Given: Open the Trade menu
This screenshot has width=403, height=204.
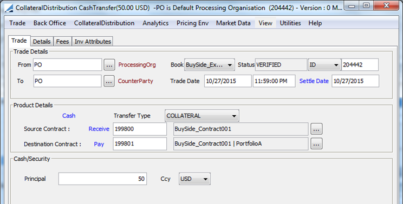Looking at the screenshot, I should pyautogui.click(x=17, y=23).
